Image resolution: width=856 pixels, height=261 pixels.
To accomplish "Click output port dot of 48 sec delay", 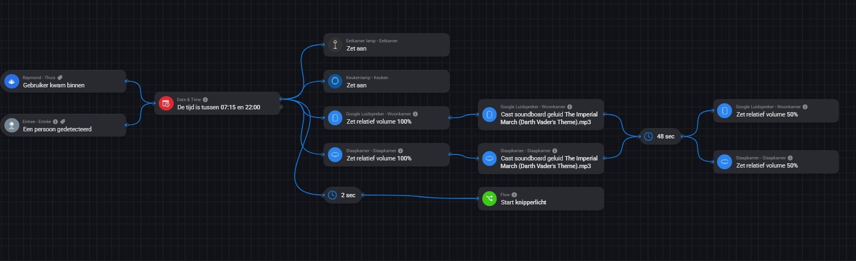I will coord(682,136).
